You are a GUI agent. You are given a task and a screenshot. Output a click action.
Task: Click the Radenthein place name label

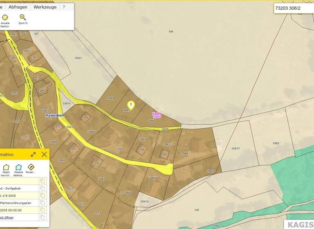pyautogui.click(x=55, y=116)
